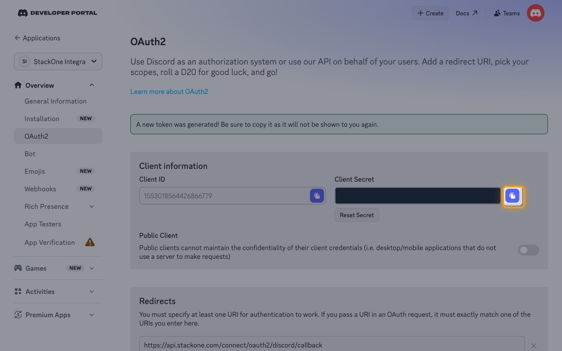The height and width of the screenshot is (351, 562).
Task: Expand the Games section chevron
Action: [x=92, y=268]
